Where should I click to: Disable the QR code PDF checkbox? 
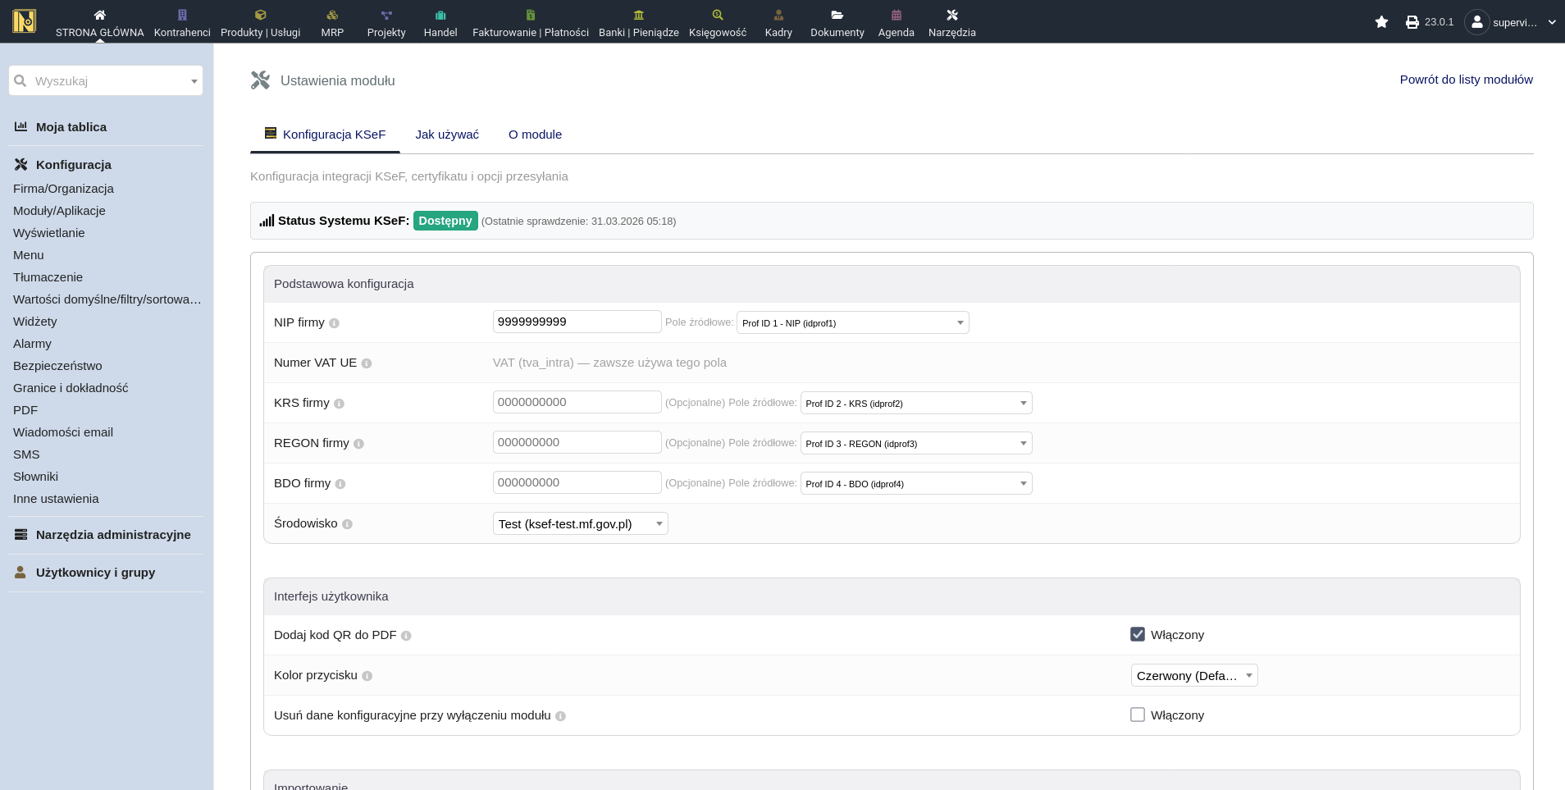click(x=1138, y=634)
